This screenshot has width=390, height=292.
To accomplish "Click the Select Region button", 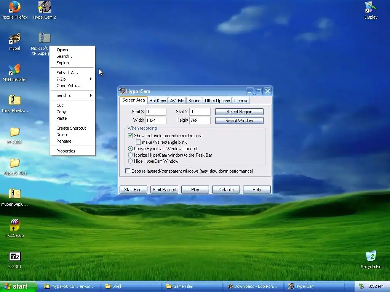I will [x=239, y=112].
